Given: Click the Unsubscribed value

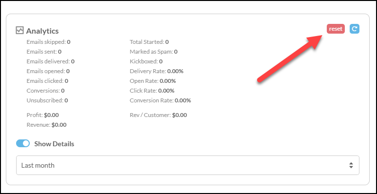Looking at the screenshot, I should point(66,100).
